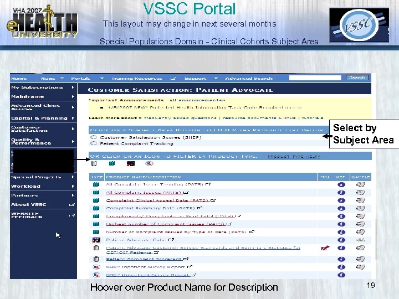
Task: Open definition info for SHEP Outpatient Survey Report
Action: pyautogui.click(x=341, y=275)
